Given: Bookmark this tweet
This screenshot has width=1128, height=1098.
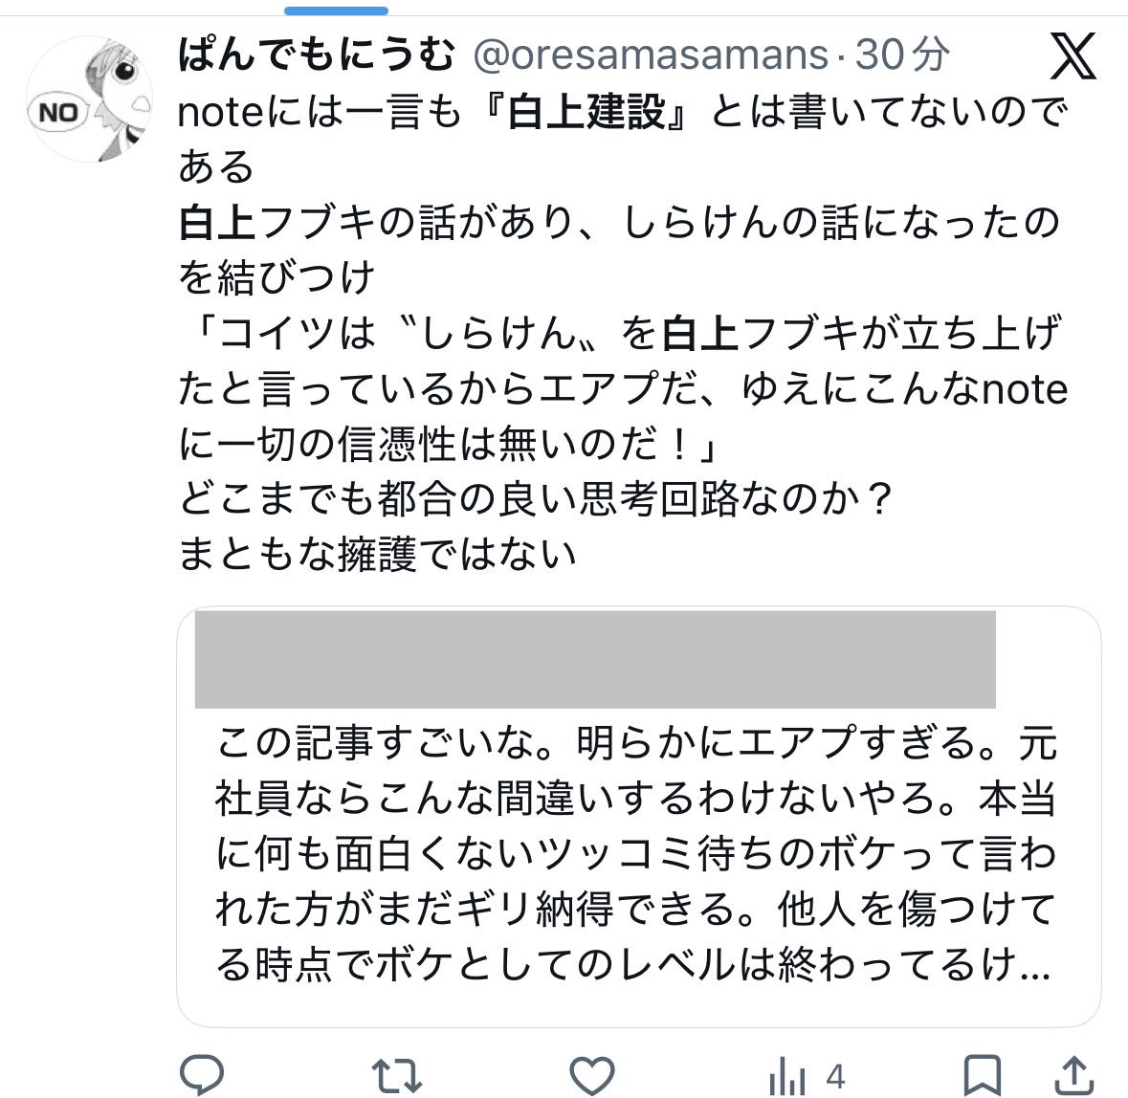Looking at the screenshot, I should pos(982,1075).
